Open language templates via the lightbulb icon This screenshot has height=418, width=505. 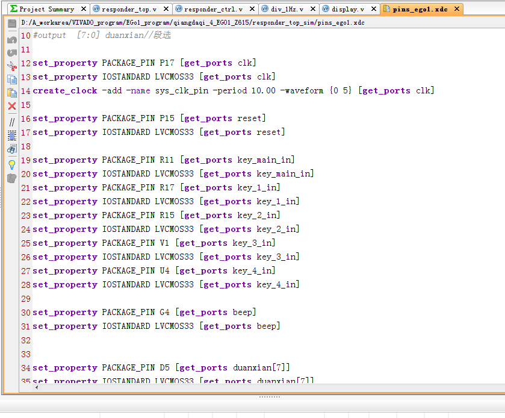click(11, 164)
